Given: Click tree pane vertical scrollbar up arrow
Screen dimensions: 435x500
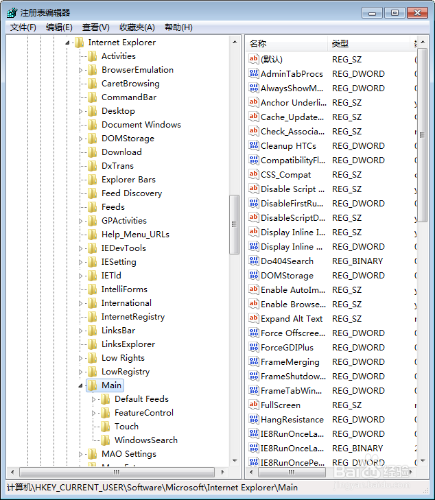Looking at the screenshot, I should [x=235, y=42].
